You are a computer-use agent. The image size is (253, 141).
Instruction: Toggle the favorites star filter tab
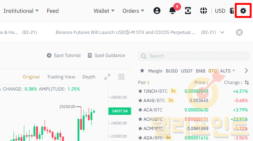pyautogui.click(x=142, y=71)
